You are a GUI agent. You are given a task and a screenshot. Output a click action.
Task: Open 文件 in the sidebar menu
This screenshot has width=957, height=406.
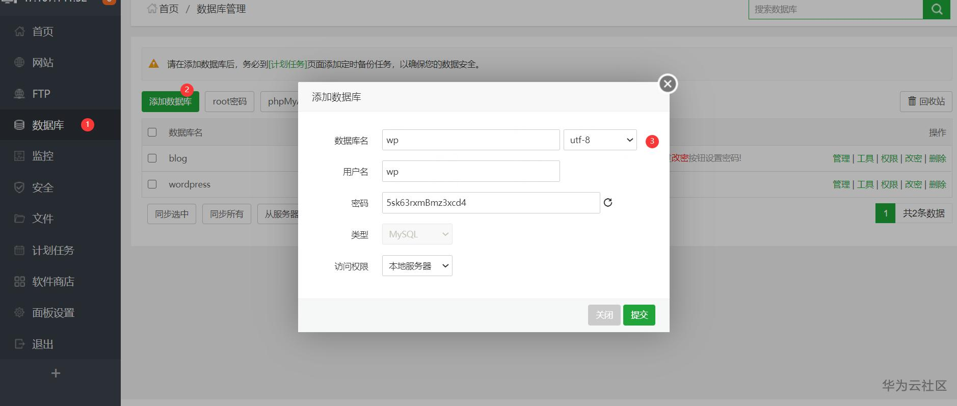click(x=43, y=219)
